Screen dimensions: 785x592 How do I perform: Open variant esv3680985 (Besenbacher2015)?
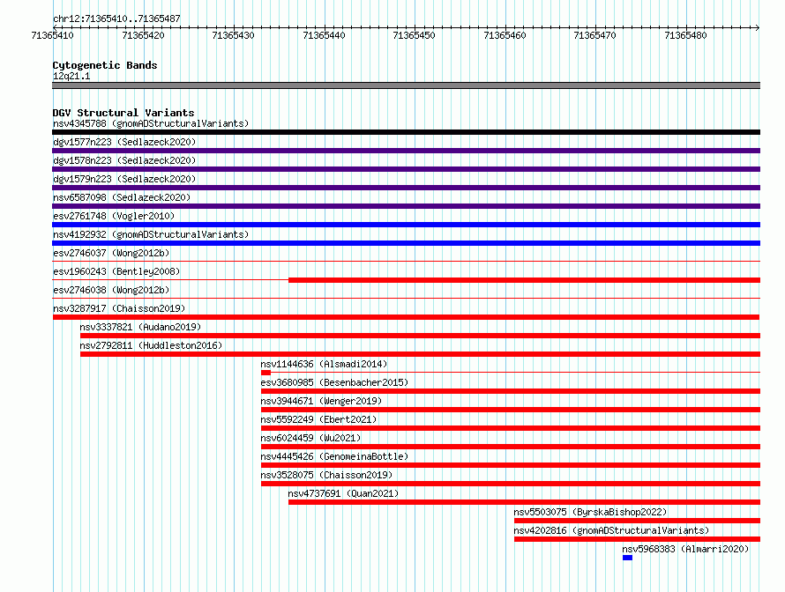(334, 382)
